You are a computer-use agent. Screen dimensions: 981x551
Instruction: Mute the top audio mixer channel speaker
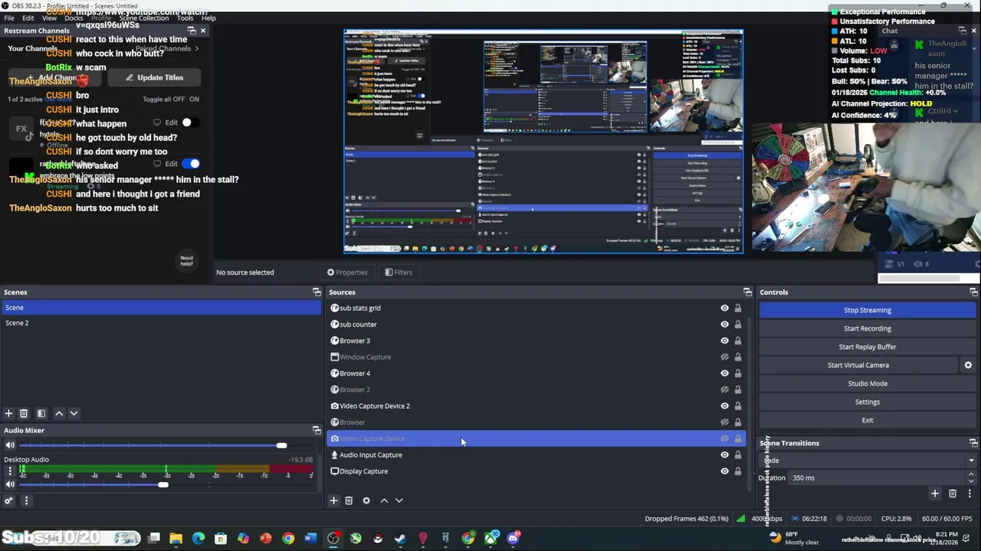[10, 445]
